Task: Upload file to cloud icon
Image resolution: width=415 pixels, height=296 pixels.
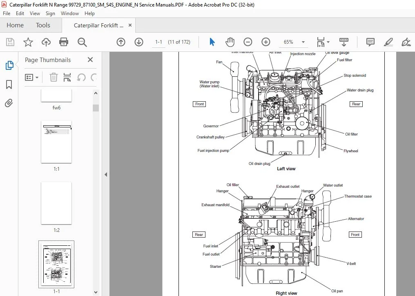Action: (46, 42)
